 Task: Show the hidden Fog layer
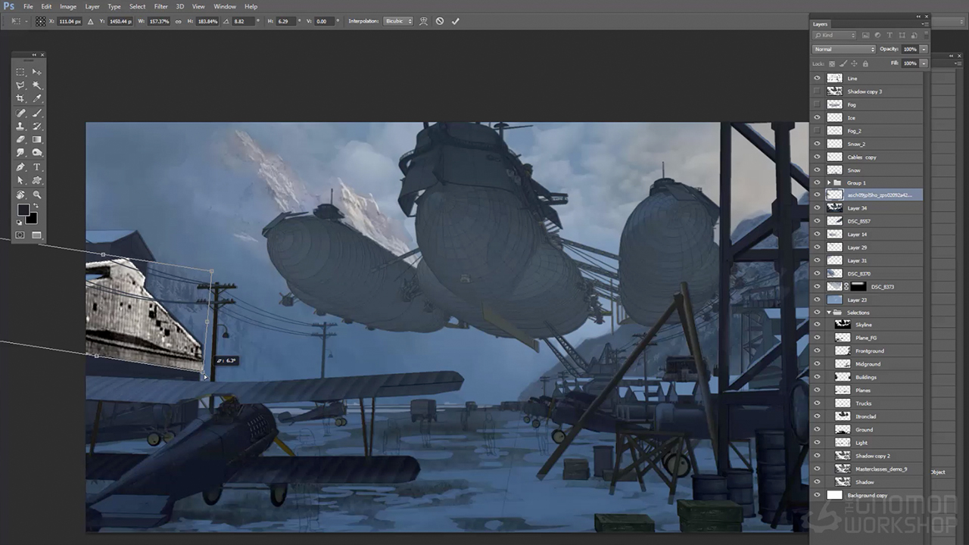[817, 104]
